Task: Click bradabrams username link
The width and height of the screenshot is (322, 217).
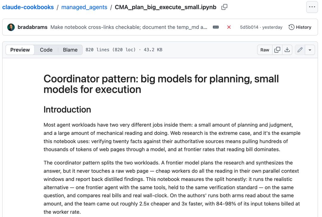Action: (x=32, y=27)
